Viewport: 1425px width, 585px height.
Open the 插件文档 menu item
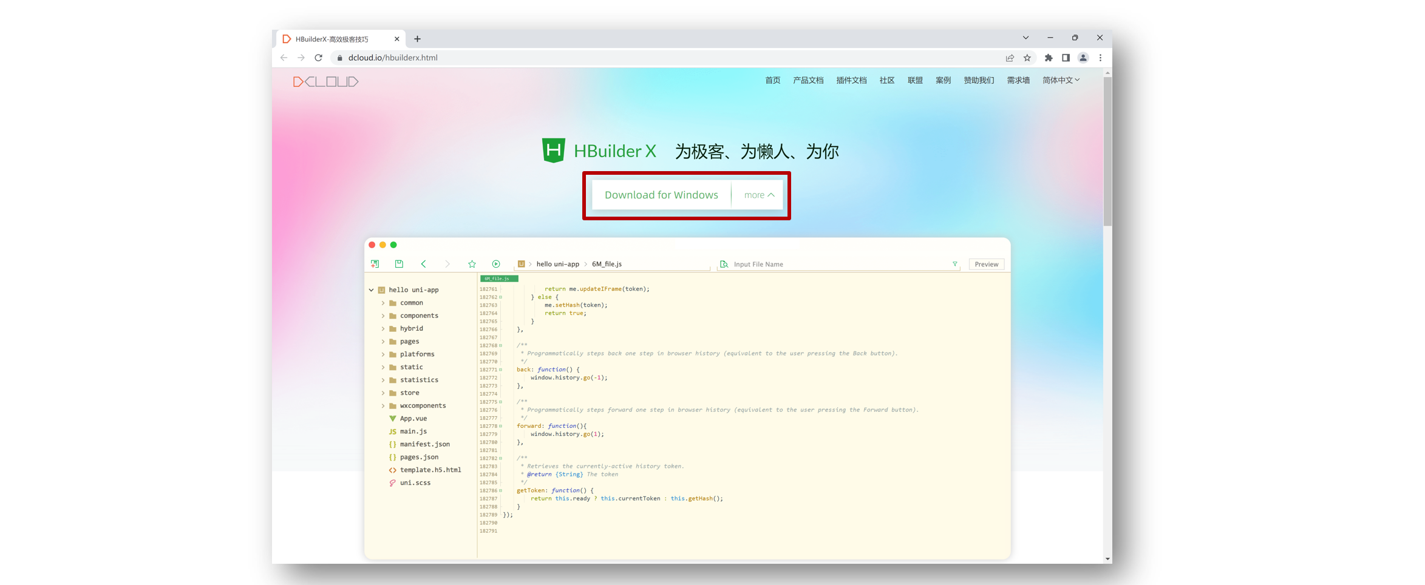(x=851, y=79)
